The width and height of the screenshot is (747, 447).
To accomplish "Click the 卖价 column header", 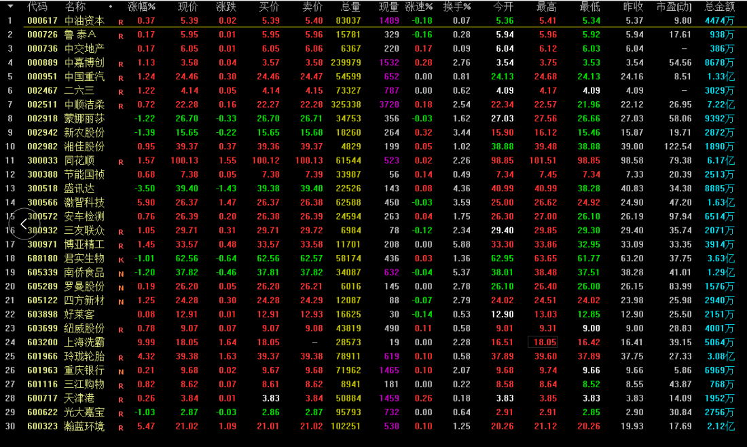I will tap(312, 7).
